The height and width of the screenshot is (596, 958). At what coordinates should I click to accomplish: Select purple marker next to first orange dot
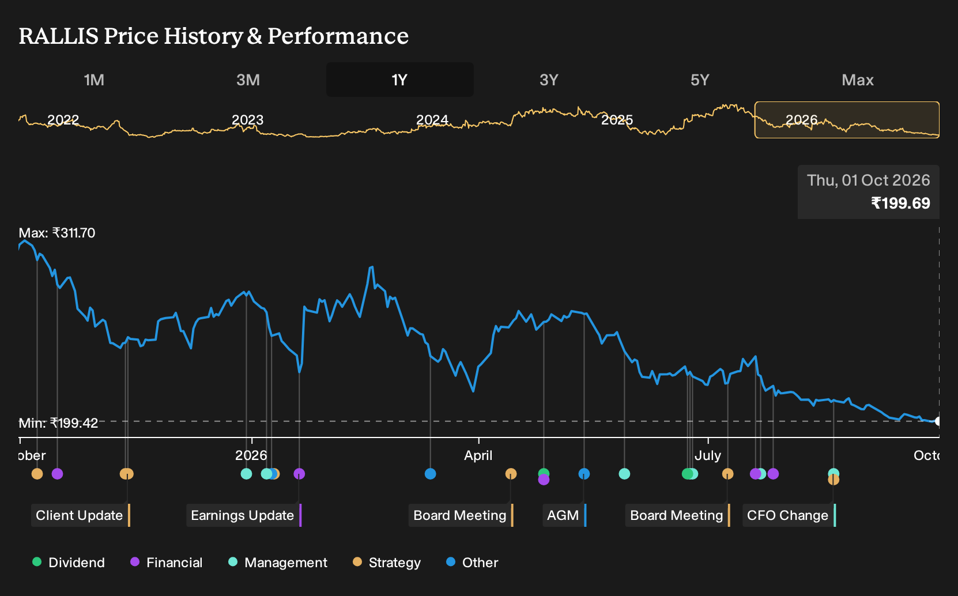pyautogui.click(x=57, y=474)
